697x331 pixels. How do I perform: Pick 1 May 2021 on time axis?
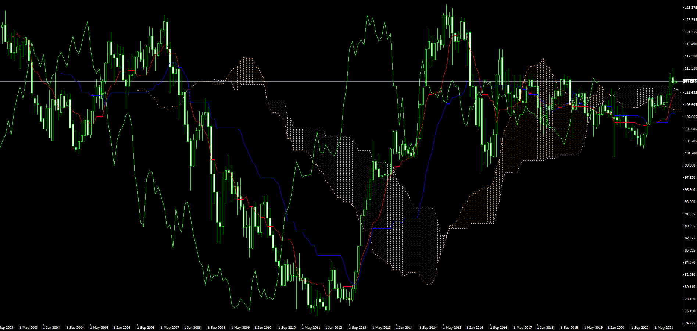[664, 327]
